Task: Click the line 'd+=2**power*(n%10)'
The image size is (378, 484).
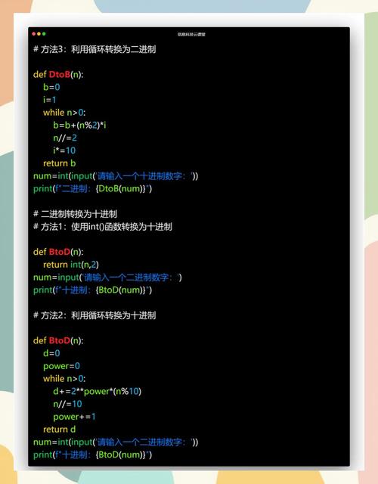Action: [x=98, y=391]
